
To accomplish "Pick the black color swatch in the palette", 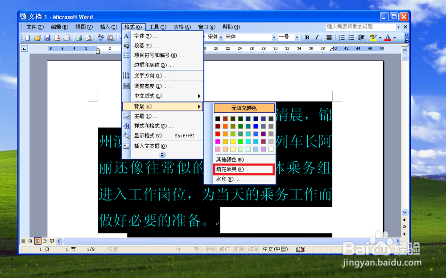I will click(218, 119).
